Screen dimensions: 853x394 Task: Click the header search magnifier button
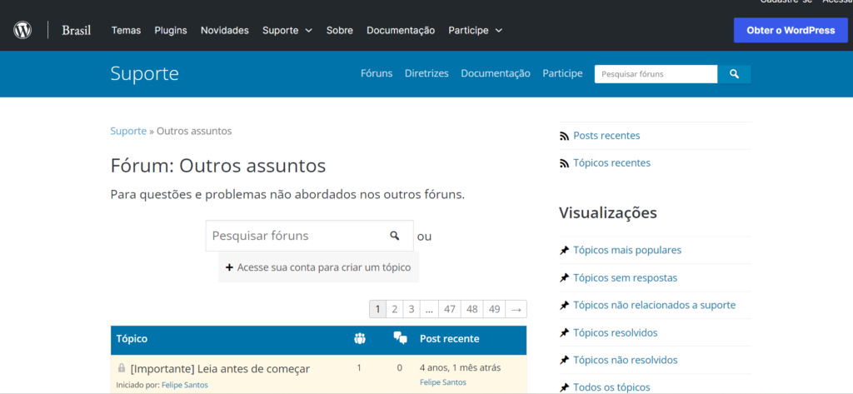(734, 74)
